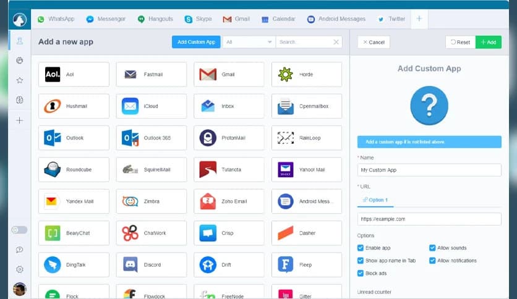Open the Roundcube app tile
517x299 pixels.
[x=74, y=170]
